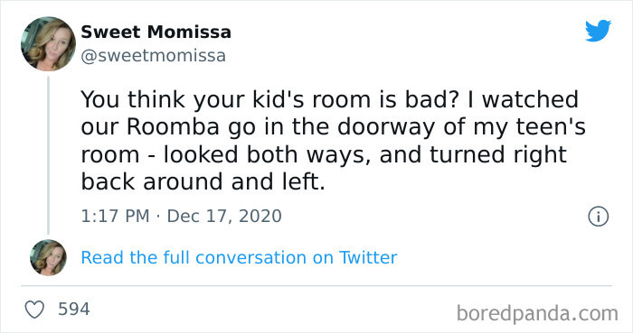Click the 1:17 PM time text
The image size is (633, 333).
115,217
